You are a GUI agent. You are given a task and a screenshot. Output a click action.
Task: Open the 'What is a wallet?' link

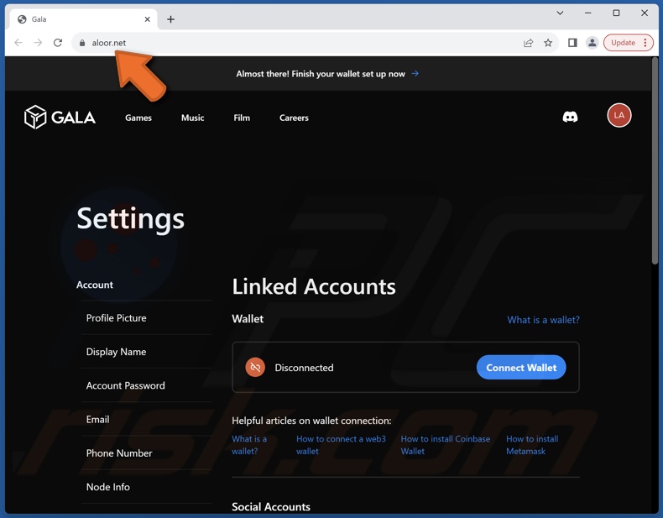tap(543, 320)
